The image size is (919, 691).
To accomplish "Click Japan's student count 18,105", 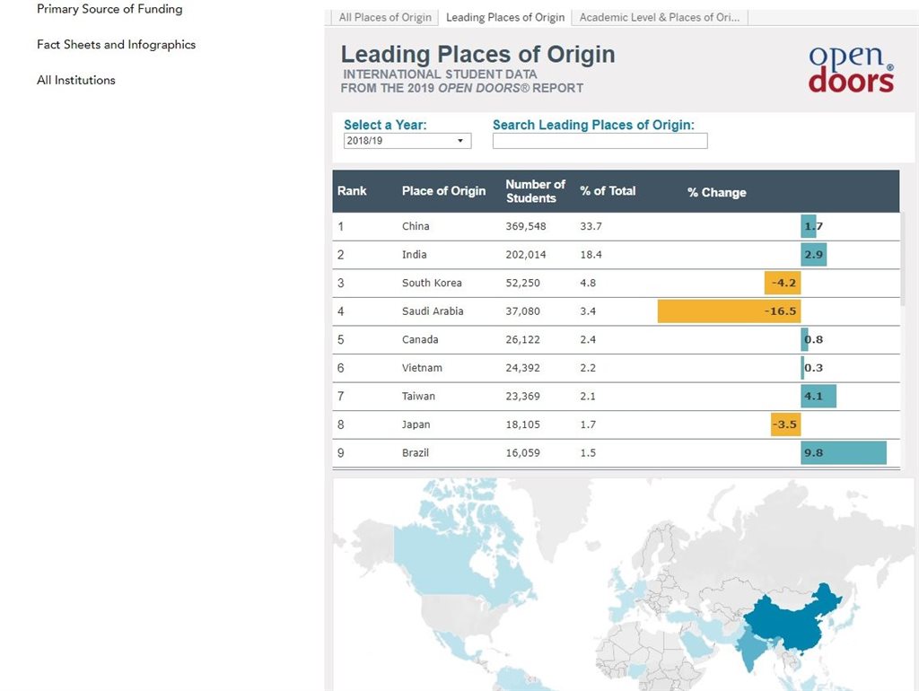I will 523,424.
